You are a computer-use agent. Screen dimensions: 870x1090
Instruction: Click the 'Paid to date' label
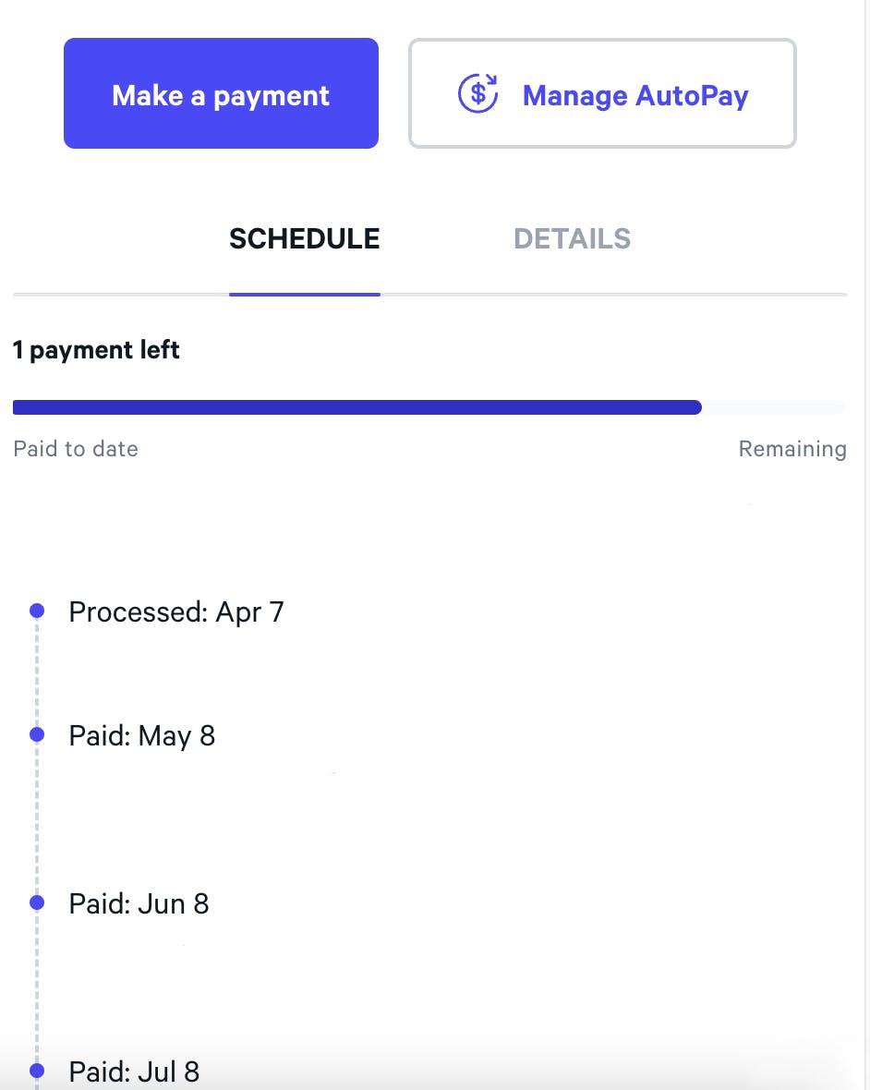coord(76,449)
